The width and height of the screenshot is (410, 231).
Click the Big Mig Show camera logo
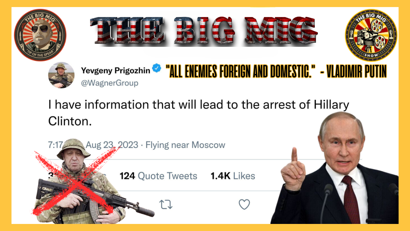click(371, 35)
